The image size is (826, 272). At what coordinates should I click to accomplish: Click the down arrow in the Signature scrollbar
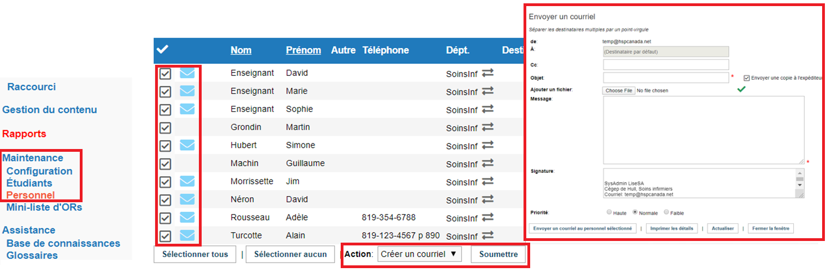click(799, 185)
